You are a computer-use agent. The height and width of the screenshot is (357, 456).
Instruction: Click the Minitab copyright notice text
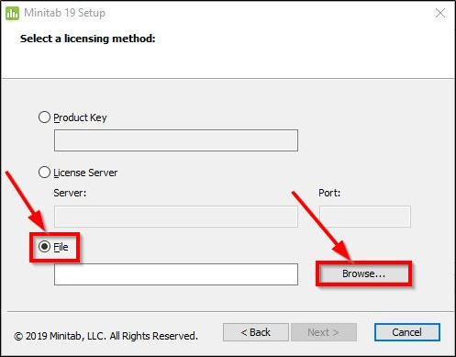tap(106, 336)
